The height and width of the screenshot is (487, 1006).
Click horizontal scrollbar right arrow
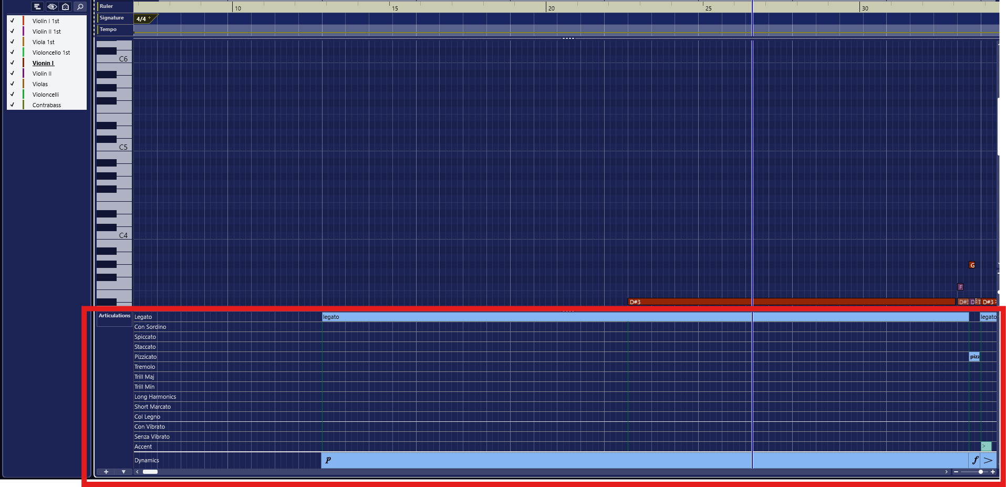[x=947, y=472]
